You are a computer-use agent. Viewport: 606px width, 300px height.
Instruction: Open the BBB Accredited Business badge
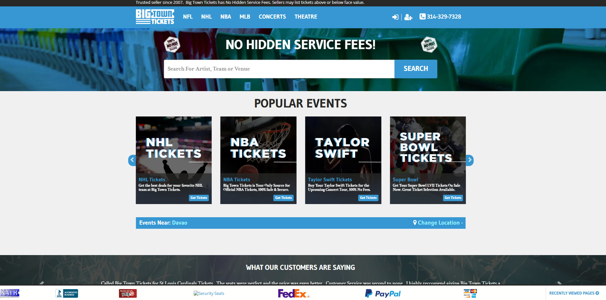coord(67,293)
